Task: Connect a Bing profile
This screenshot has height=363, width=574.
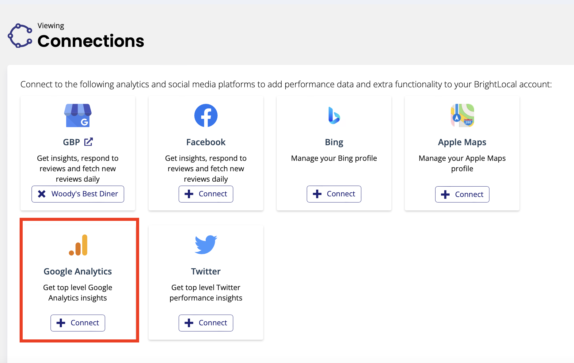Action: pos(334,194)
